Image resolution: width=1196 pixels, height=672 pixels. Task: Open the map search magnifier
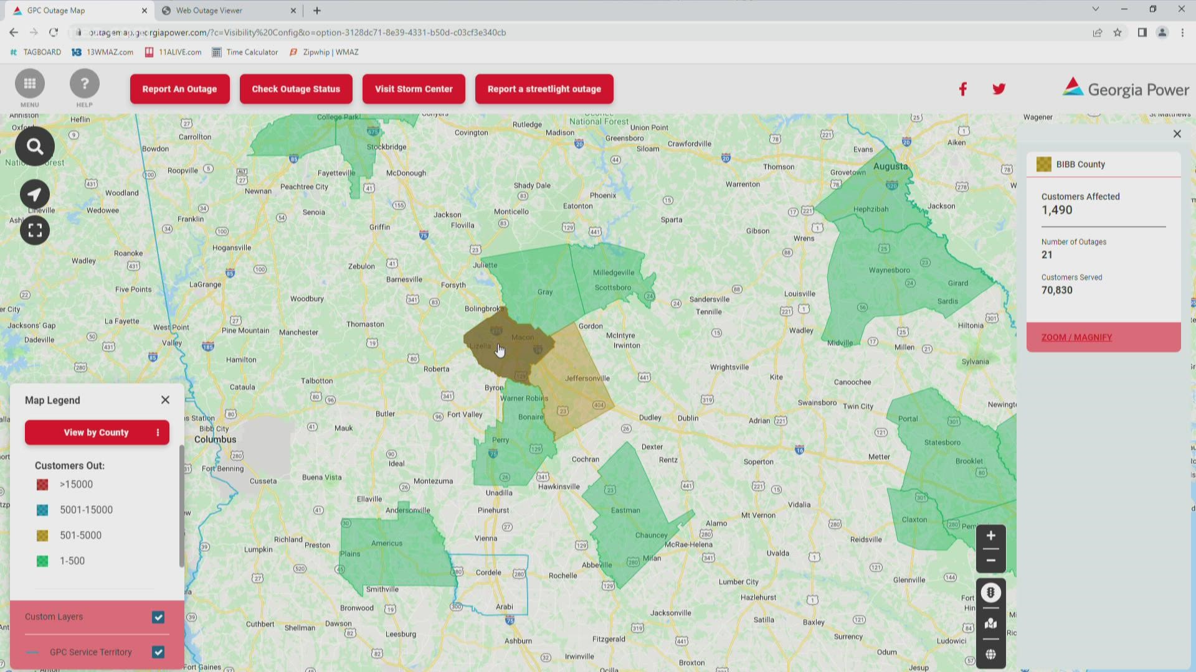(x=35, y=147)
